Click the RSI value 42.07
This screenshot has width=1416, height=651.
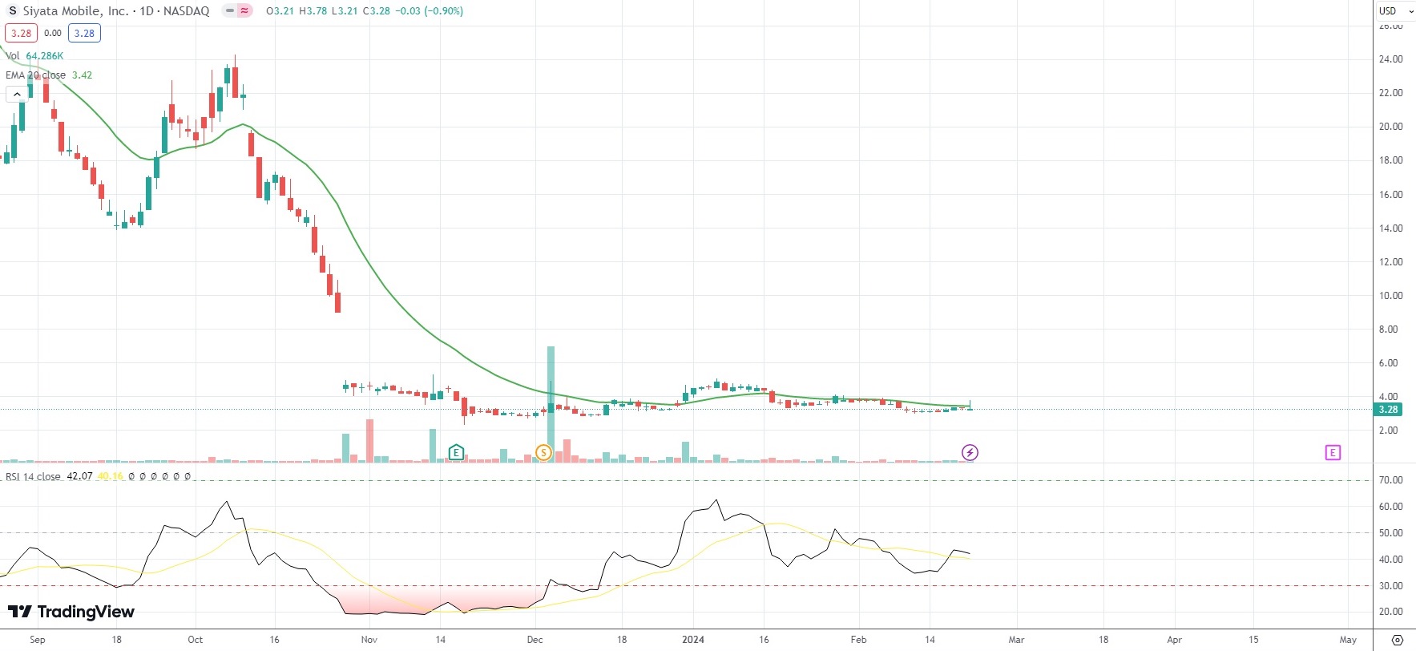pos(79,476)
